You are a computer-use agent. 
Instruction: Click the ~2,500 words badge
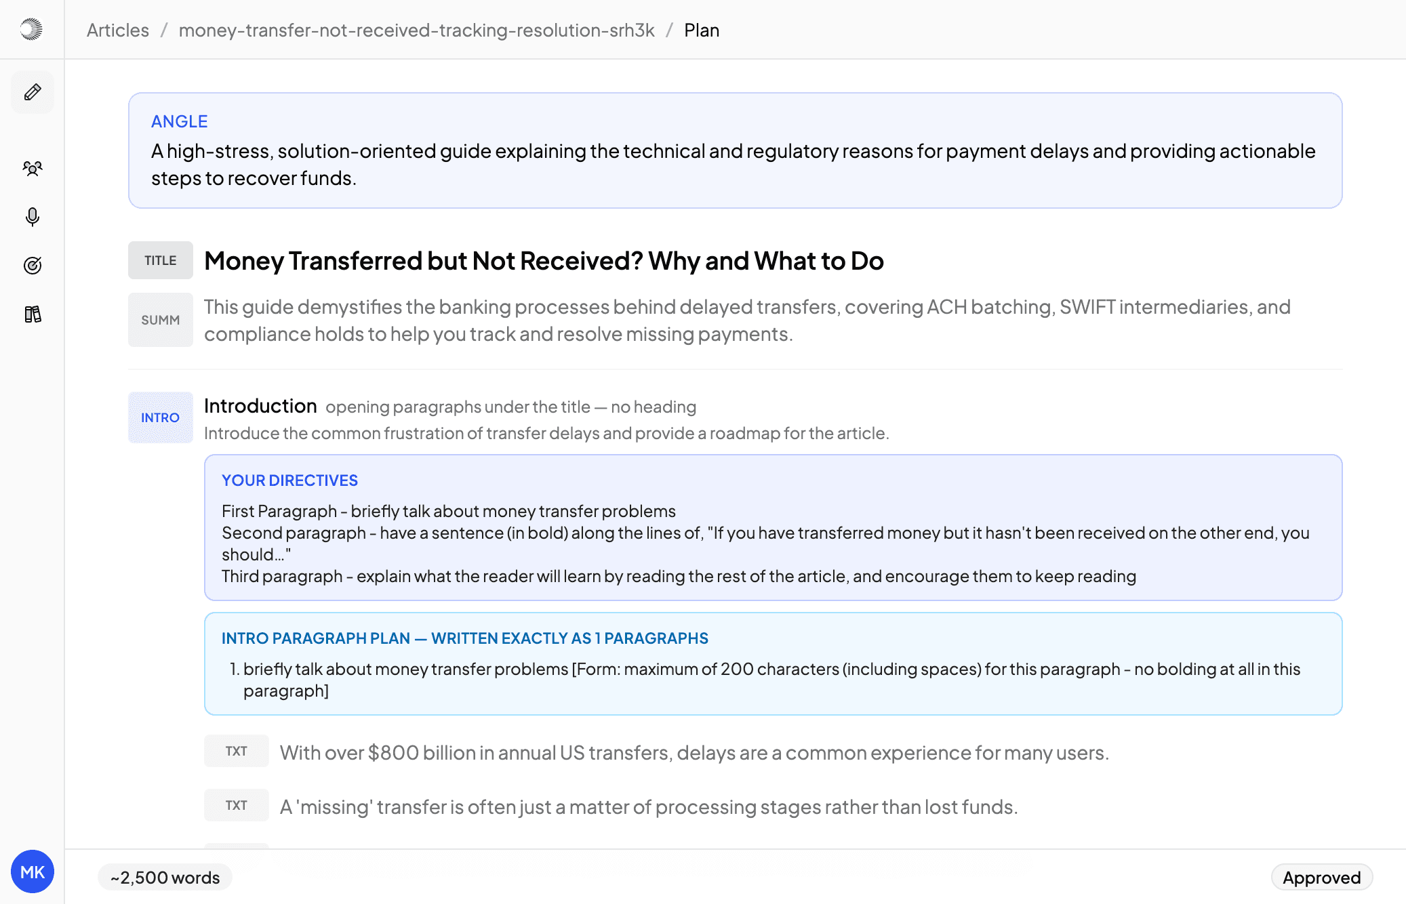[165, 878]
